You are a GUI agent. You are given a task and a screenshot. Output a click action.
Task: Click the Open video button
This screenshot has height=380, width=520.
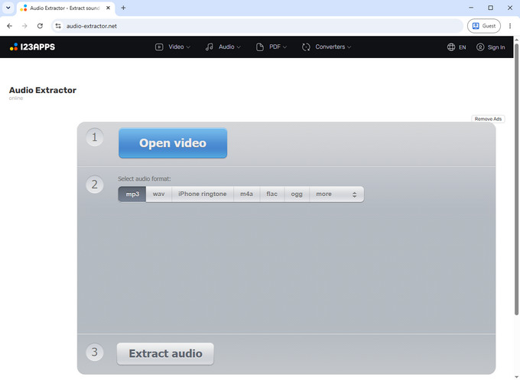pos(173,143)
